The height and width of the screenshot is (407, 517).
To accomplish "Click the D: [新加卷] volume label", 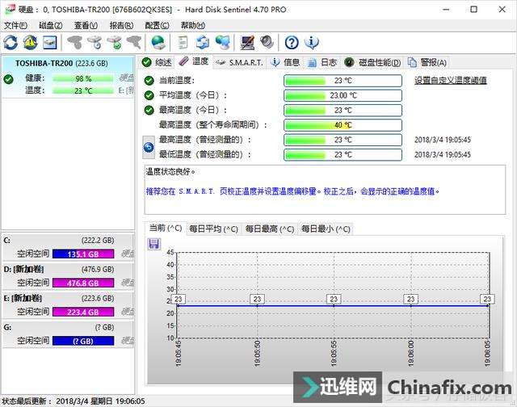I will pyautogui.click(x=23, y=269).
